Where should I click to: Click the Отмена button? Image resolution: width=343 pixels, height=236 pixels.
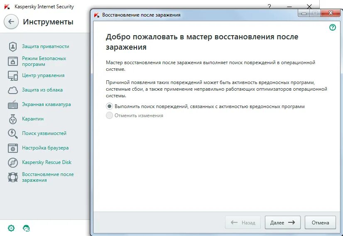click(x=320, y=222)
